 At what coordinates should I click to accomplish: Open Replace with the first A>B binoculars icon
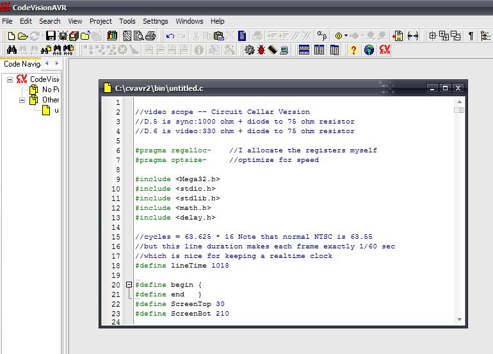(x=57, y=50)
